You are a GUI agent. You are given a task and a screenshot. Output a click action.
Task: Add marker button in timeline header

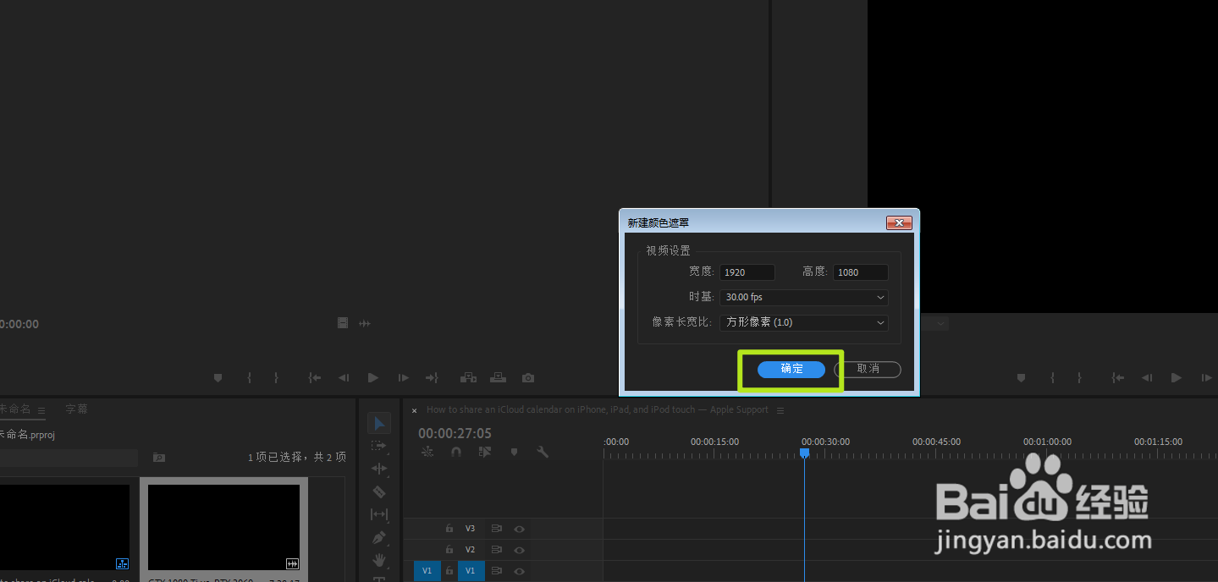514,453
